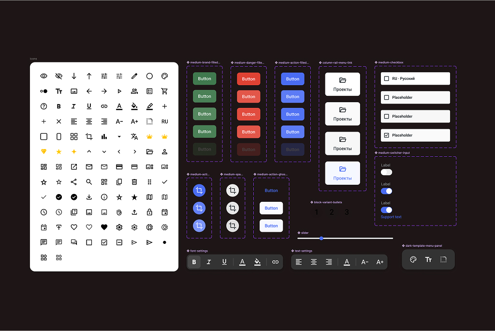
Task: Click fill color bucket in font-settings toolbar
Action: (258, 262)
